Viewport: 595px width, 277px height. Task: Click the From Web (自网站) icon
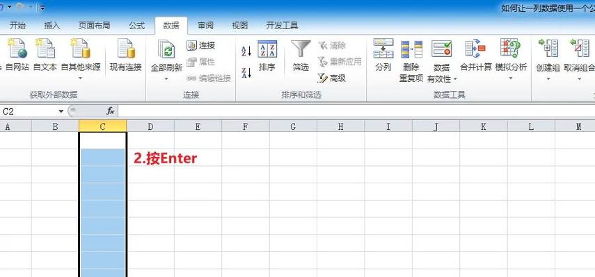[17, 49]
